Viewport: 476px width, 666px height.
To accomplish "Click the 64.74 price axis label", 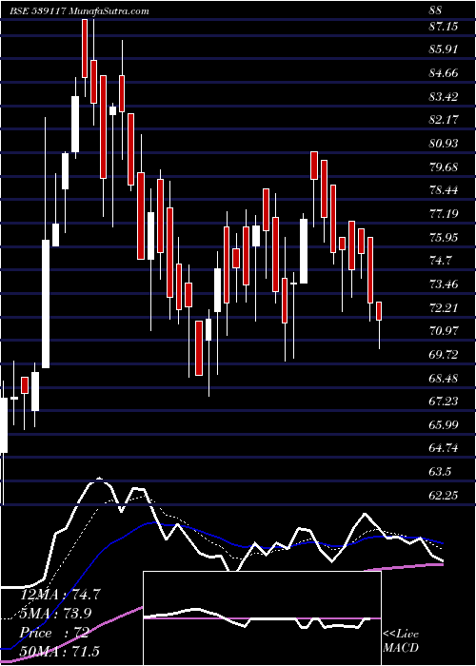I will 444,448.
